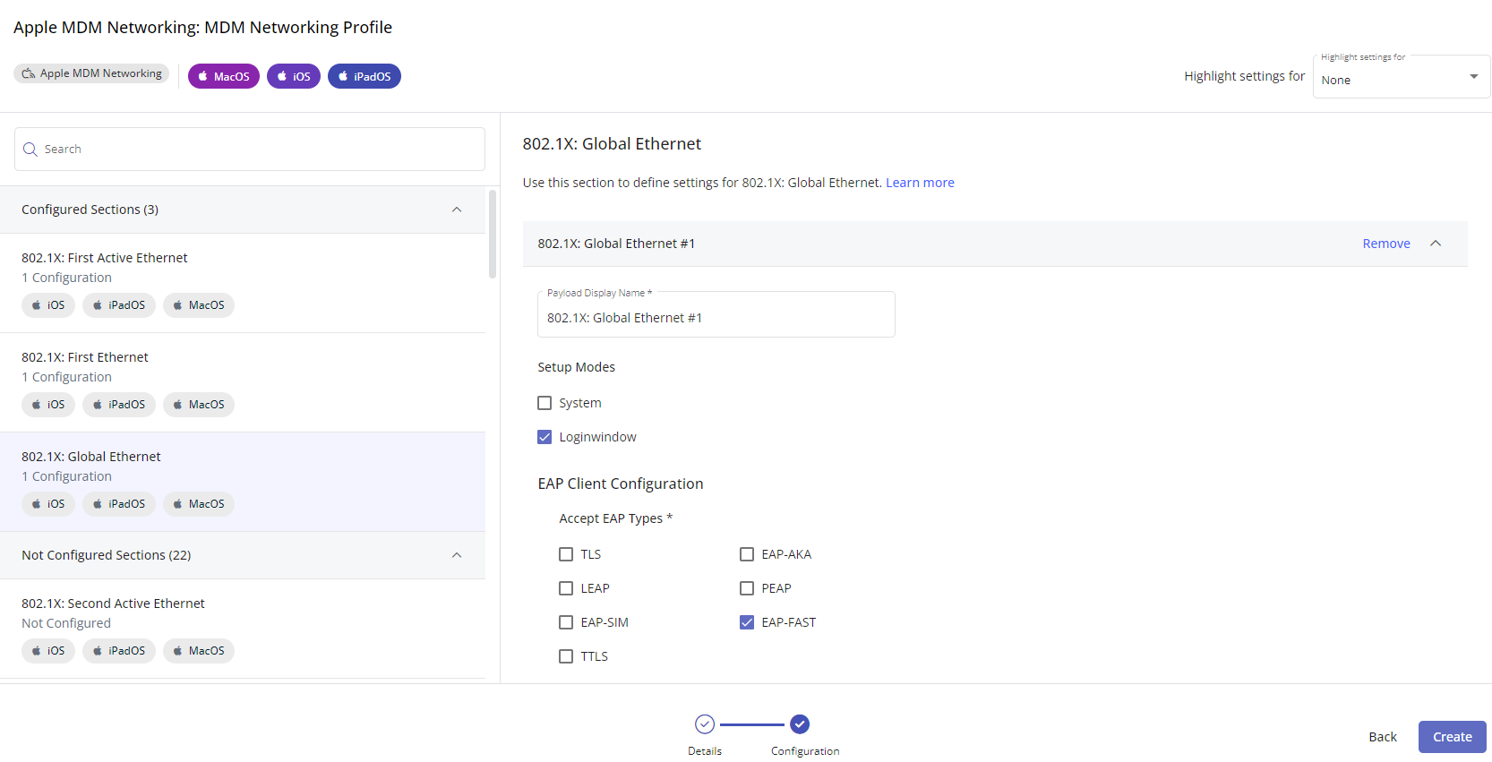This screenshot has width=1492, height=762.
Task: Click the Back button
Action: pyautogui.click(x=1383, y=737)
